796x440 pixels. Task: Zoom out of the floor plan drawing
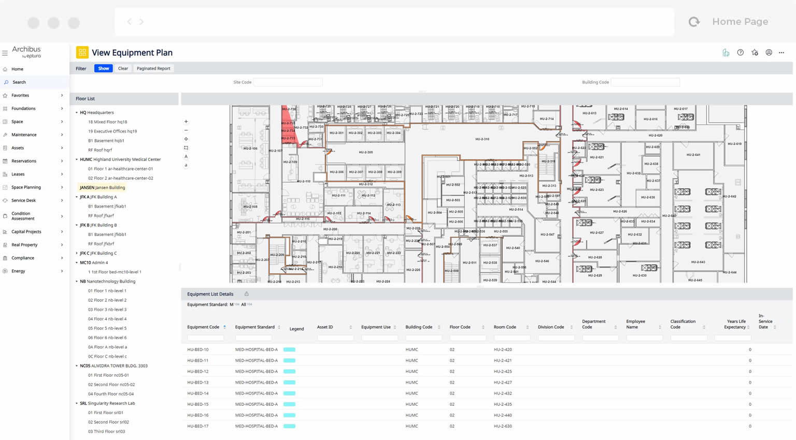pos(186,130)
